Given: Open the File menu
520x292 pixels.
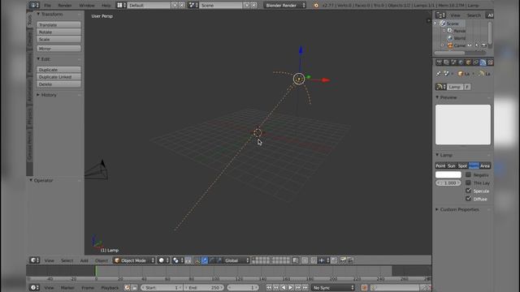Looking at the screenshot, I should click(x=47, y=6).
